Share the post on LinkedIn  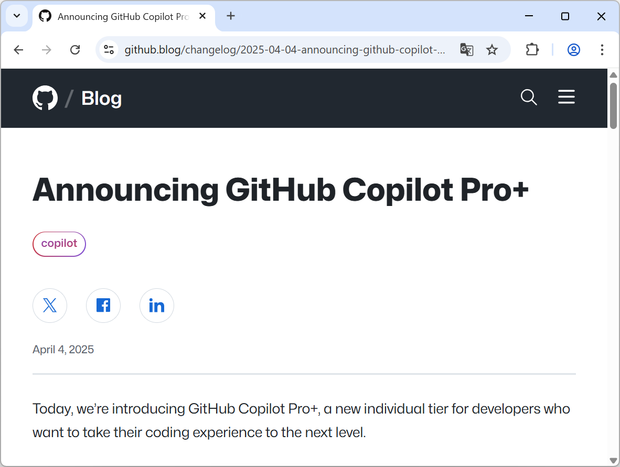pyautogui.click(x=157, y=306)
